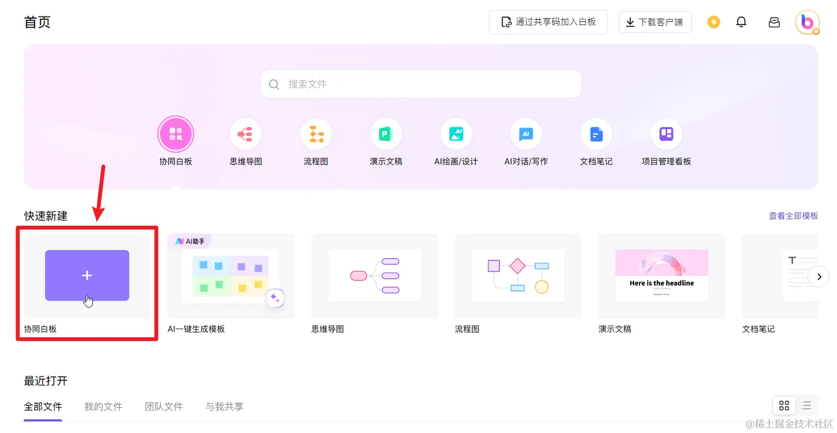Click the AI sparkle badge on template card

(275, 298)
